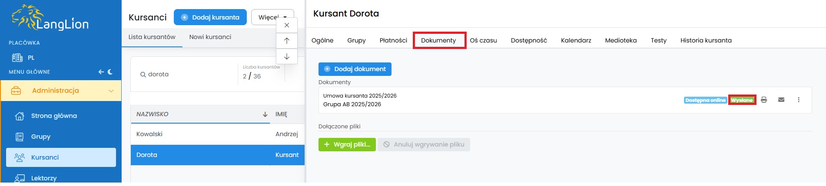Collapse sidebar with the left arrow
The height and width of the screenshot is (186, 826).
pos(101,72)
